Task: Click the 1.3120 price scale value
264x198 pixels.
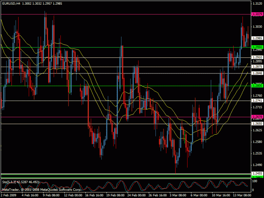Action: pyautogui.click(x=257, y=3)
